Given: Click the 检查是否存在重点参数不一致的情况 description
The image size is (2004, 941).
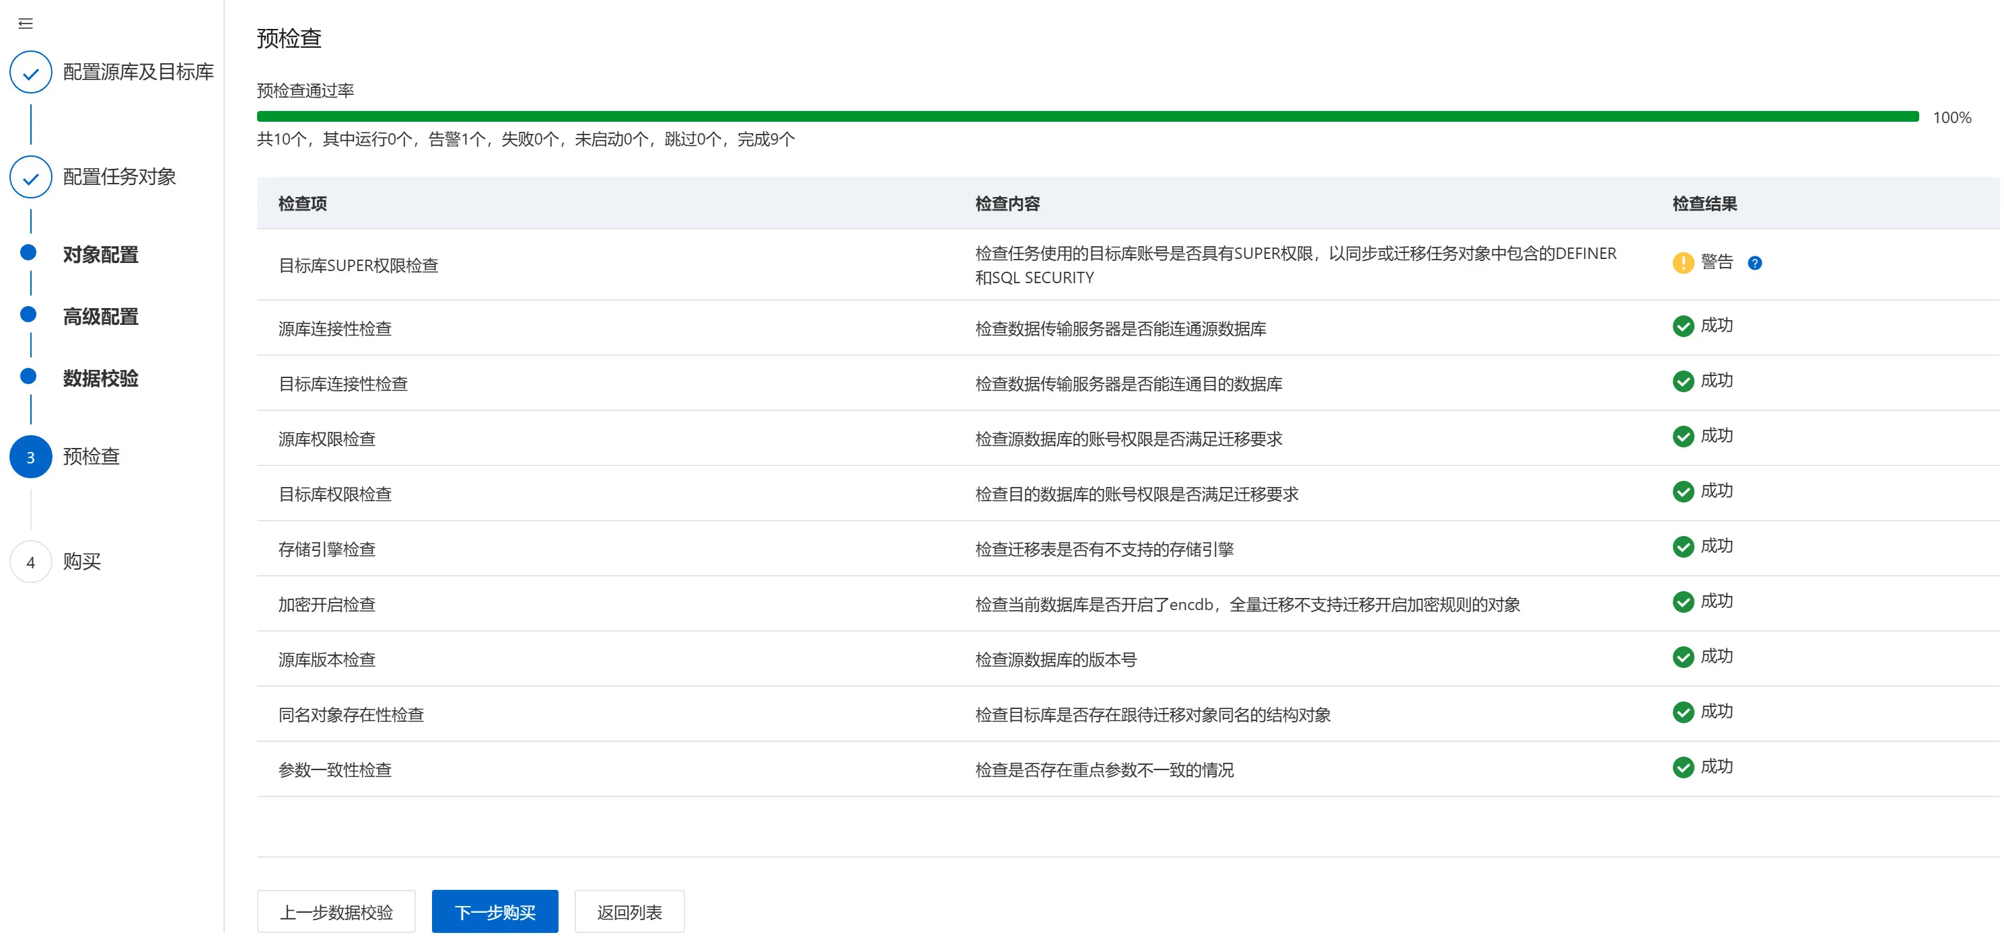Looking at the screenshot, I should (x=1104, y=771).
